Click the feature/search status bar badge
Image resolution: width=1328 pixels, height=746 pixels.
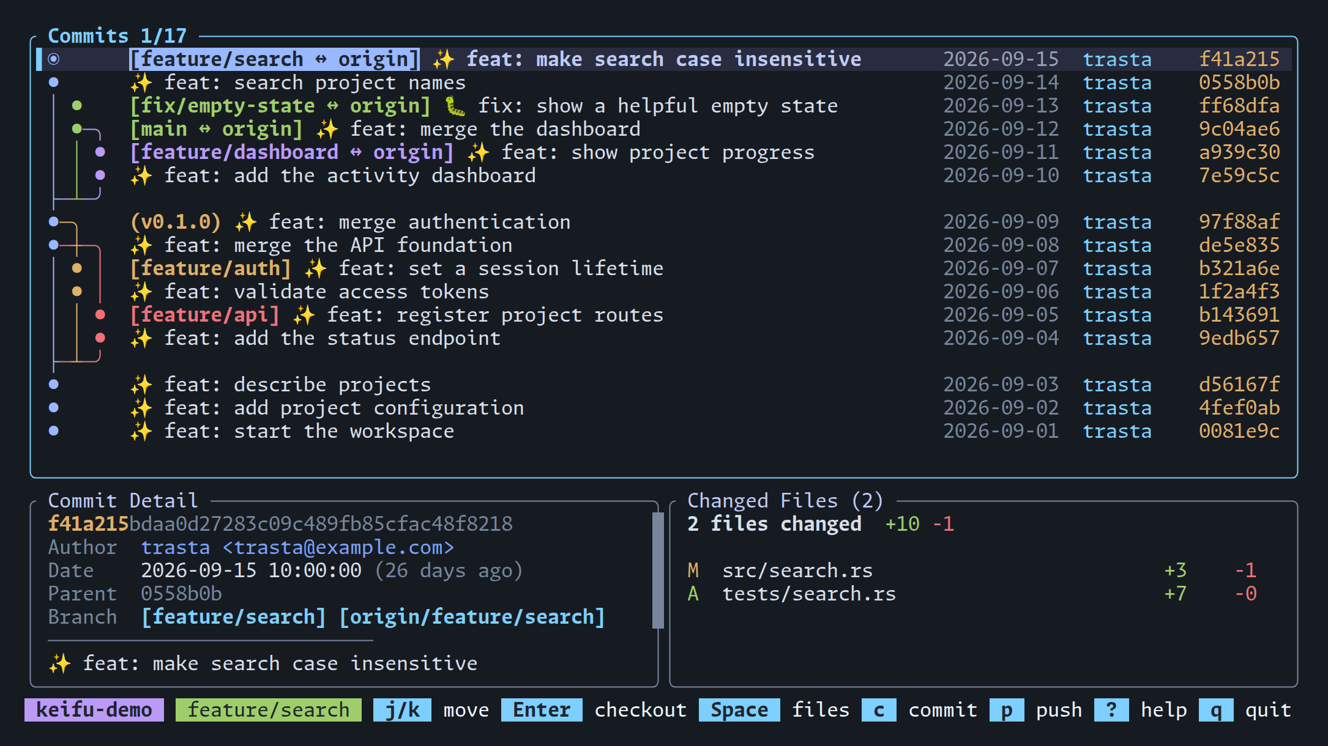coord(269,710)
